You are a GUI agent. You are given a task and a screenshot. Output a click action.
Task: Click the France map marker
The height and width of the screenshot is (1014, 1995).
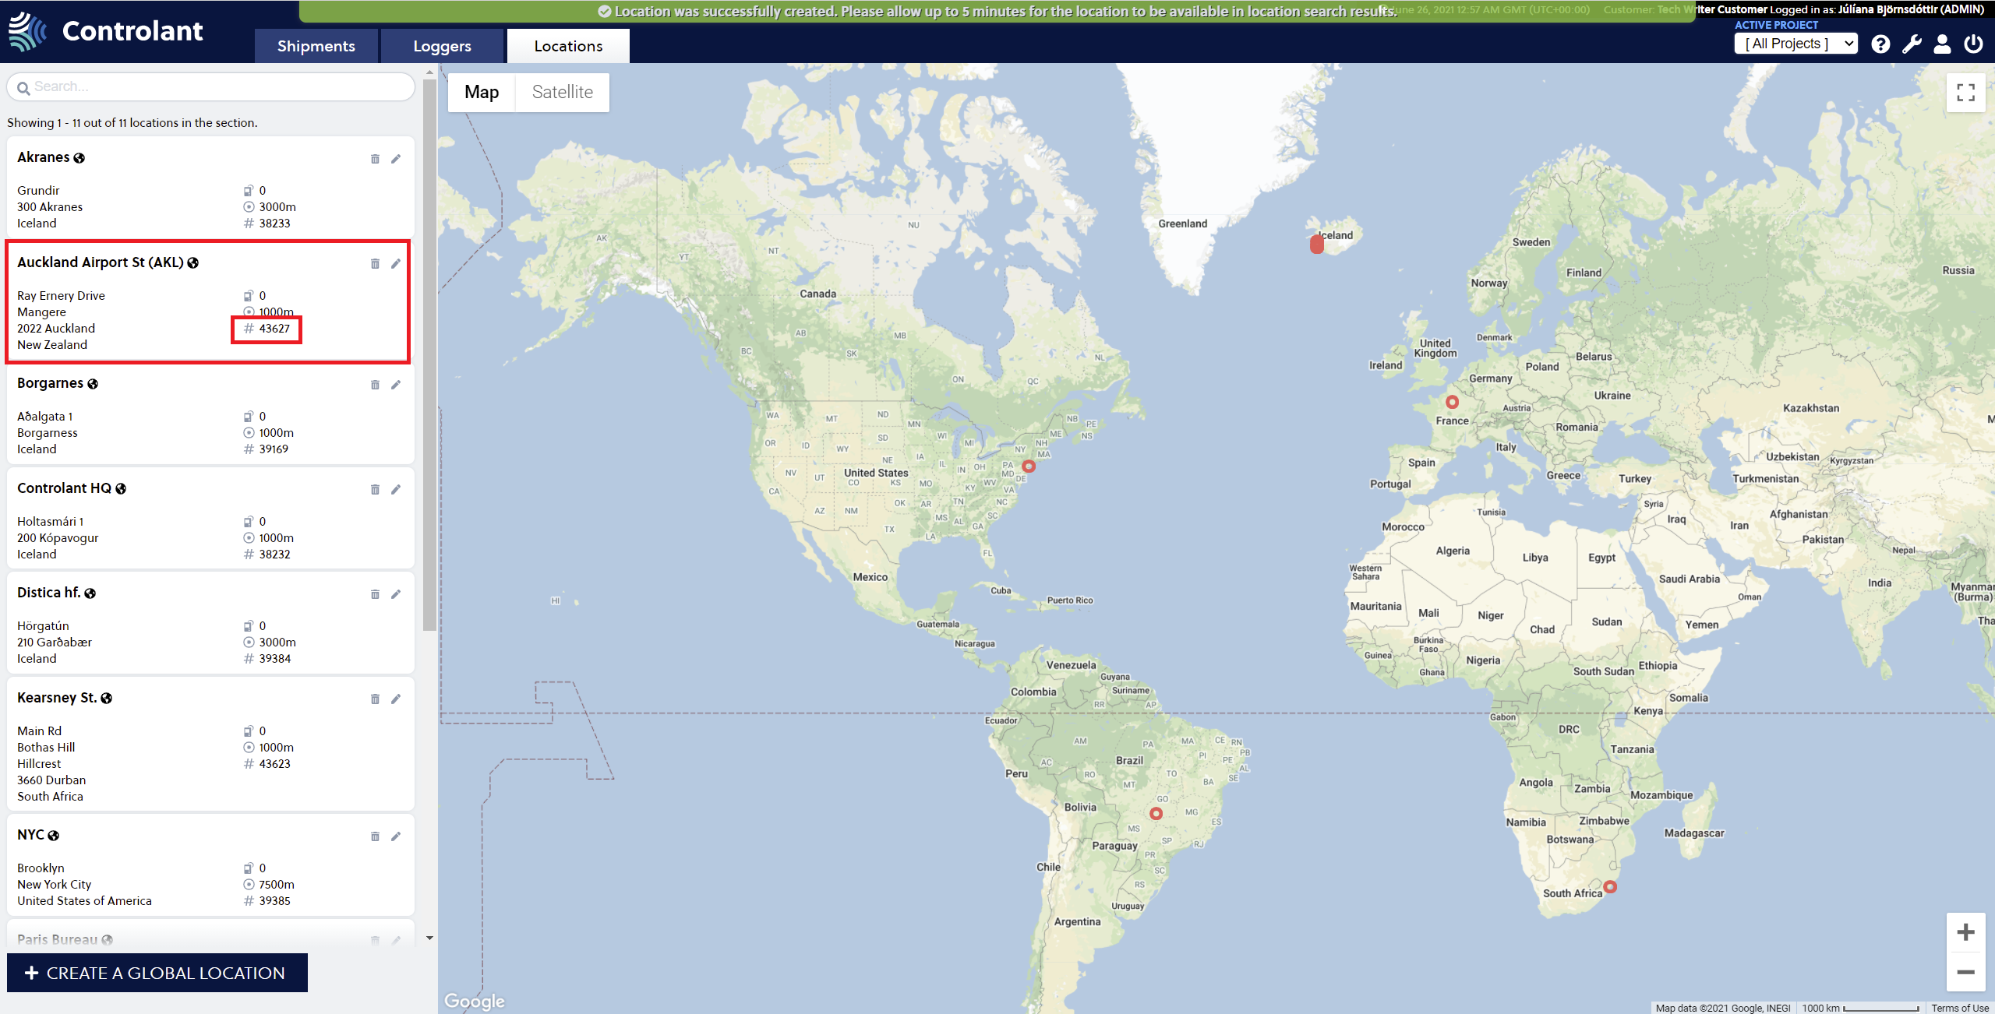pos(1452,403)
